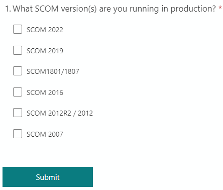Check the SCOM 2022 checkbox
223x190 pixels.
18,29
